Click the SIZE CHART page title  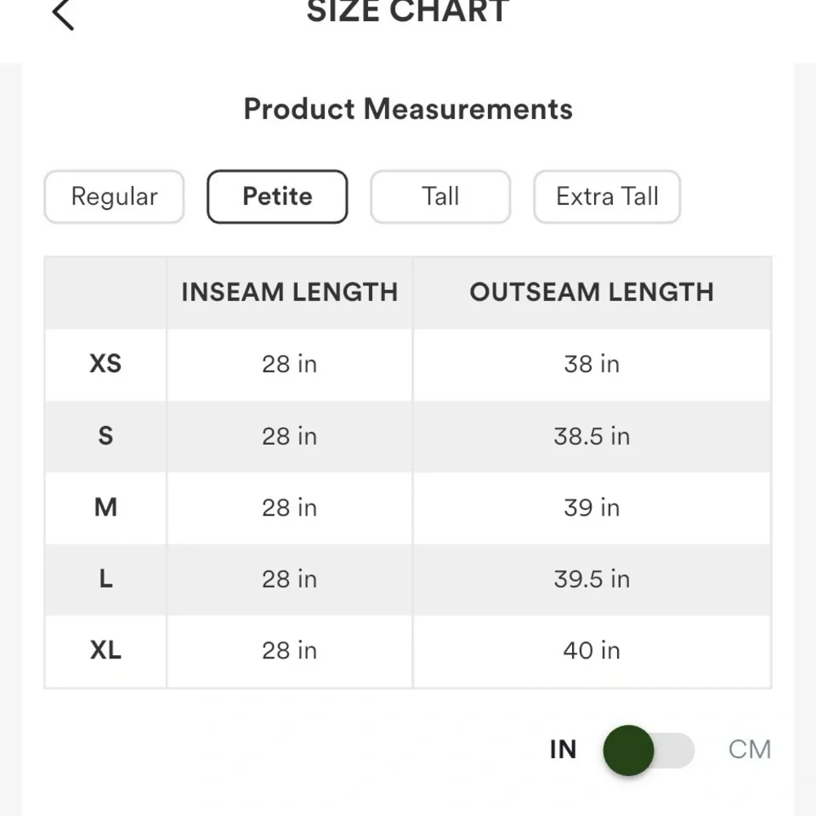coord(408,12)
